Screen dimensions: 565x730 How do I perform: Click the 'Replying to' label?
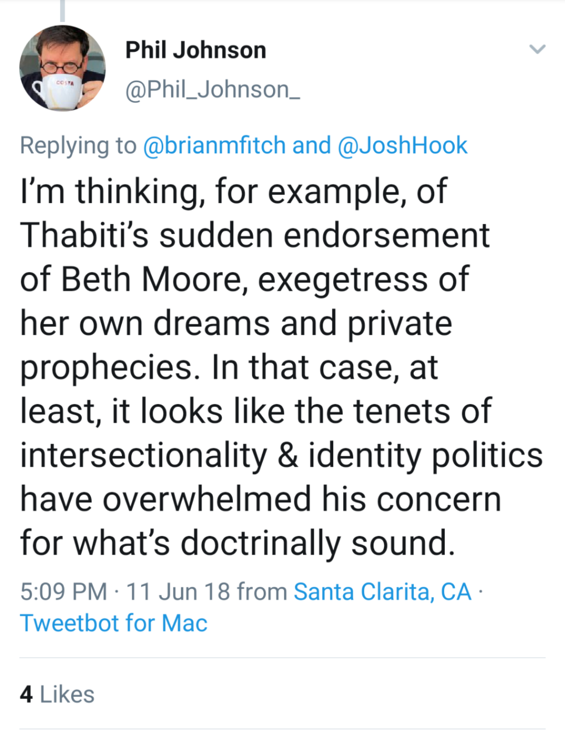78,145
